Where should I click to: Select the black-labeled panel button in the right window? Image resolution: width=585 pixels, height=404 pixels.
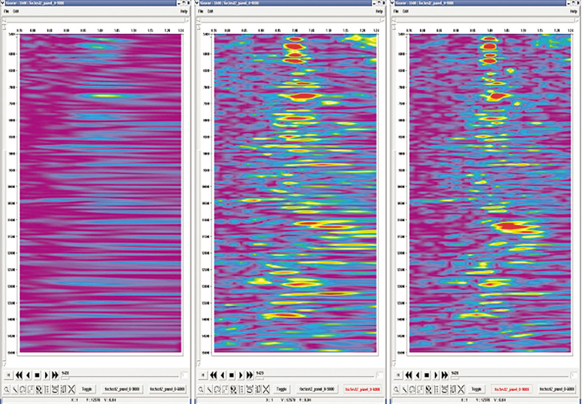tap(557, 389)
